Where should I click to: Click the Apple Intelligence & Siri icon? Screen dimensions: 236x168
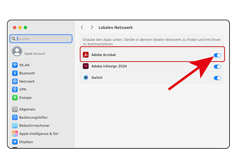pyautogui.click(x=15, y=133)
